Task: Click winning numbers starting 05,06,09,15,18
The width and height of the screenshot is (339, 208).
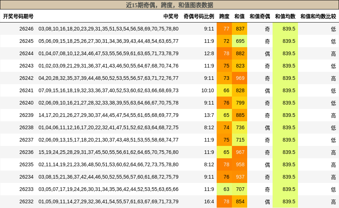Action: (x=109, y=41)
